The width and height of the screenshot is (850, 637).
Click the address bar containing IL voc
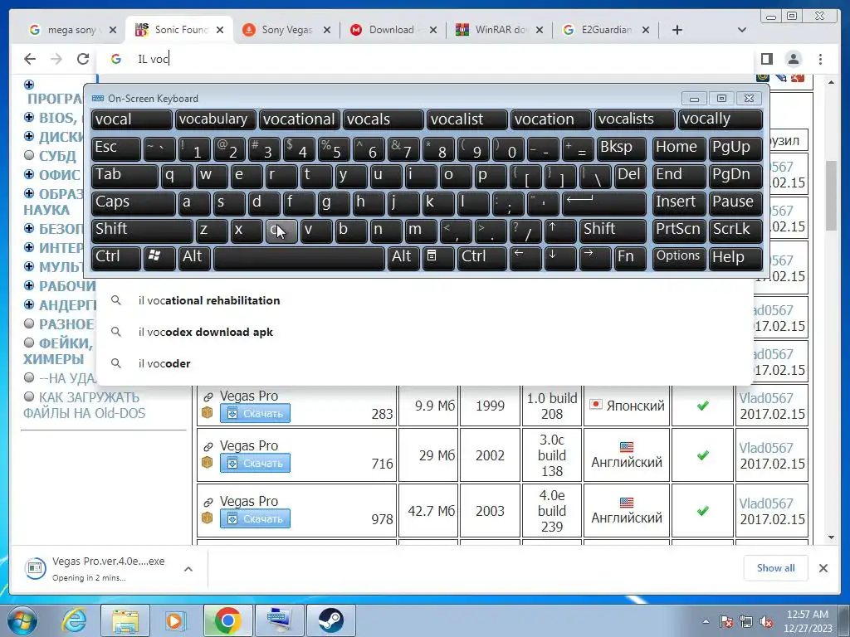click(426, 59)
